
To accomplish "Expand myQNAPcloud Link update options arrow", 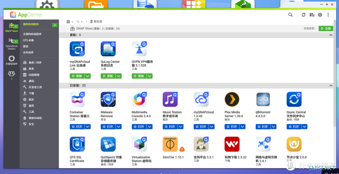I will tap(88, 76).
